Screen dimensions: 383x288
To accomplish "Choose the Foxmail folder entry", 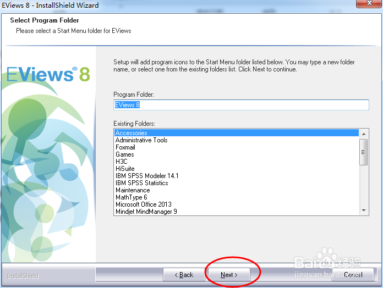I will 237,147.
